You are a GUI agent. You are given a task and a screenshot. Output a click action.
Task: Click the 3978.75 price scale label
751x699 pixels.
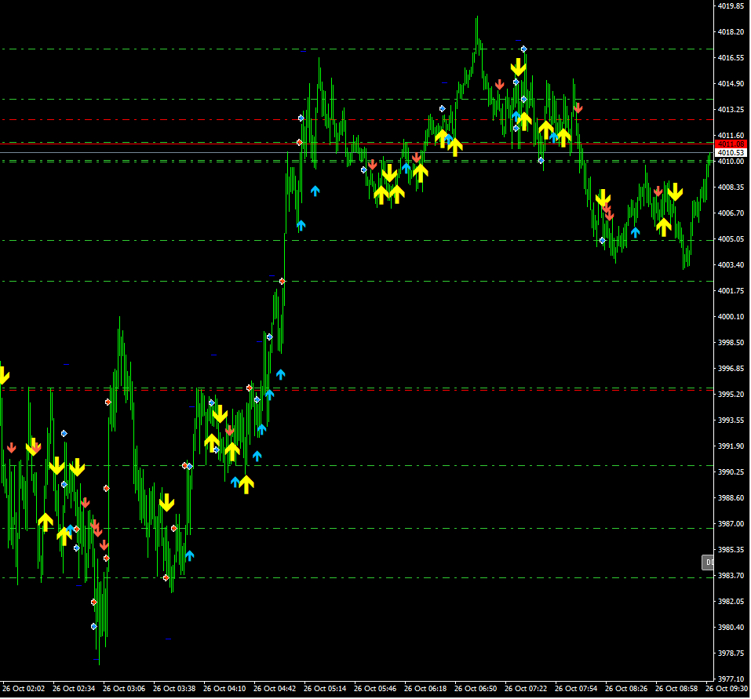click(731, 653)
